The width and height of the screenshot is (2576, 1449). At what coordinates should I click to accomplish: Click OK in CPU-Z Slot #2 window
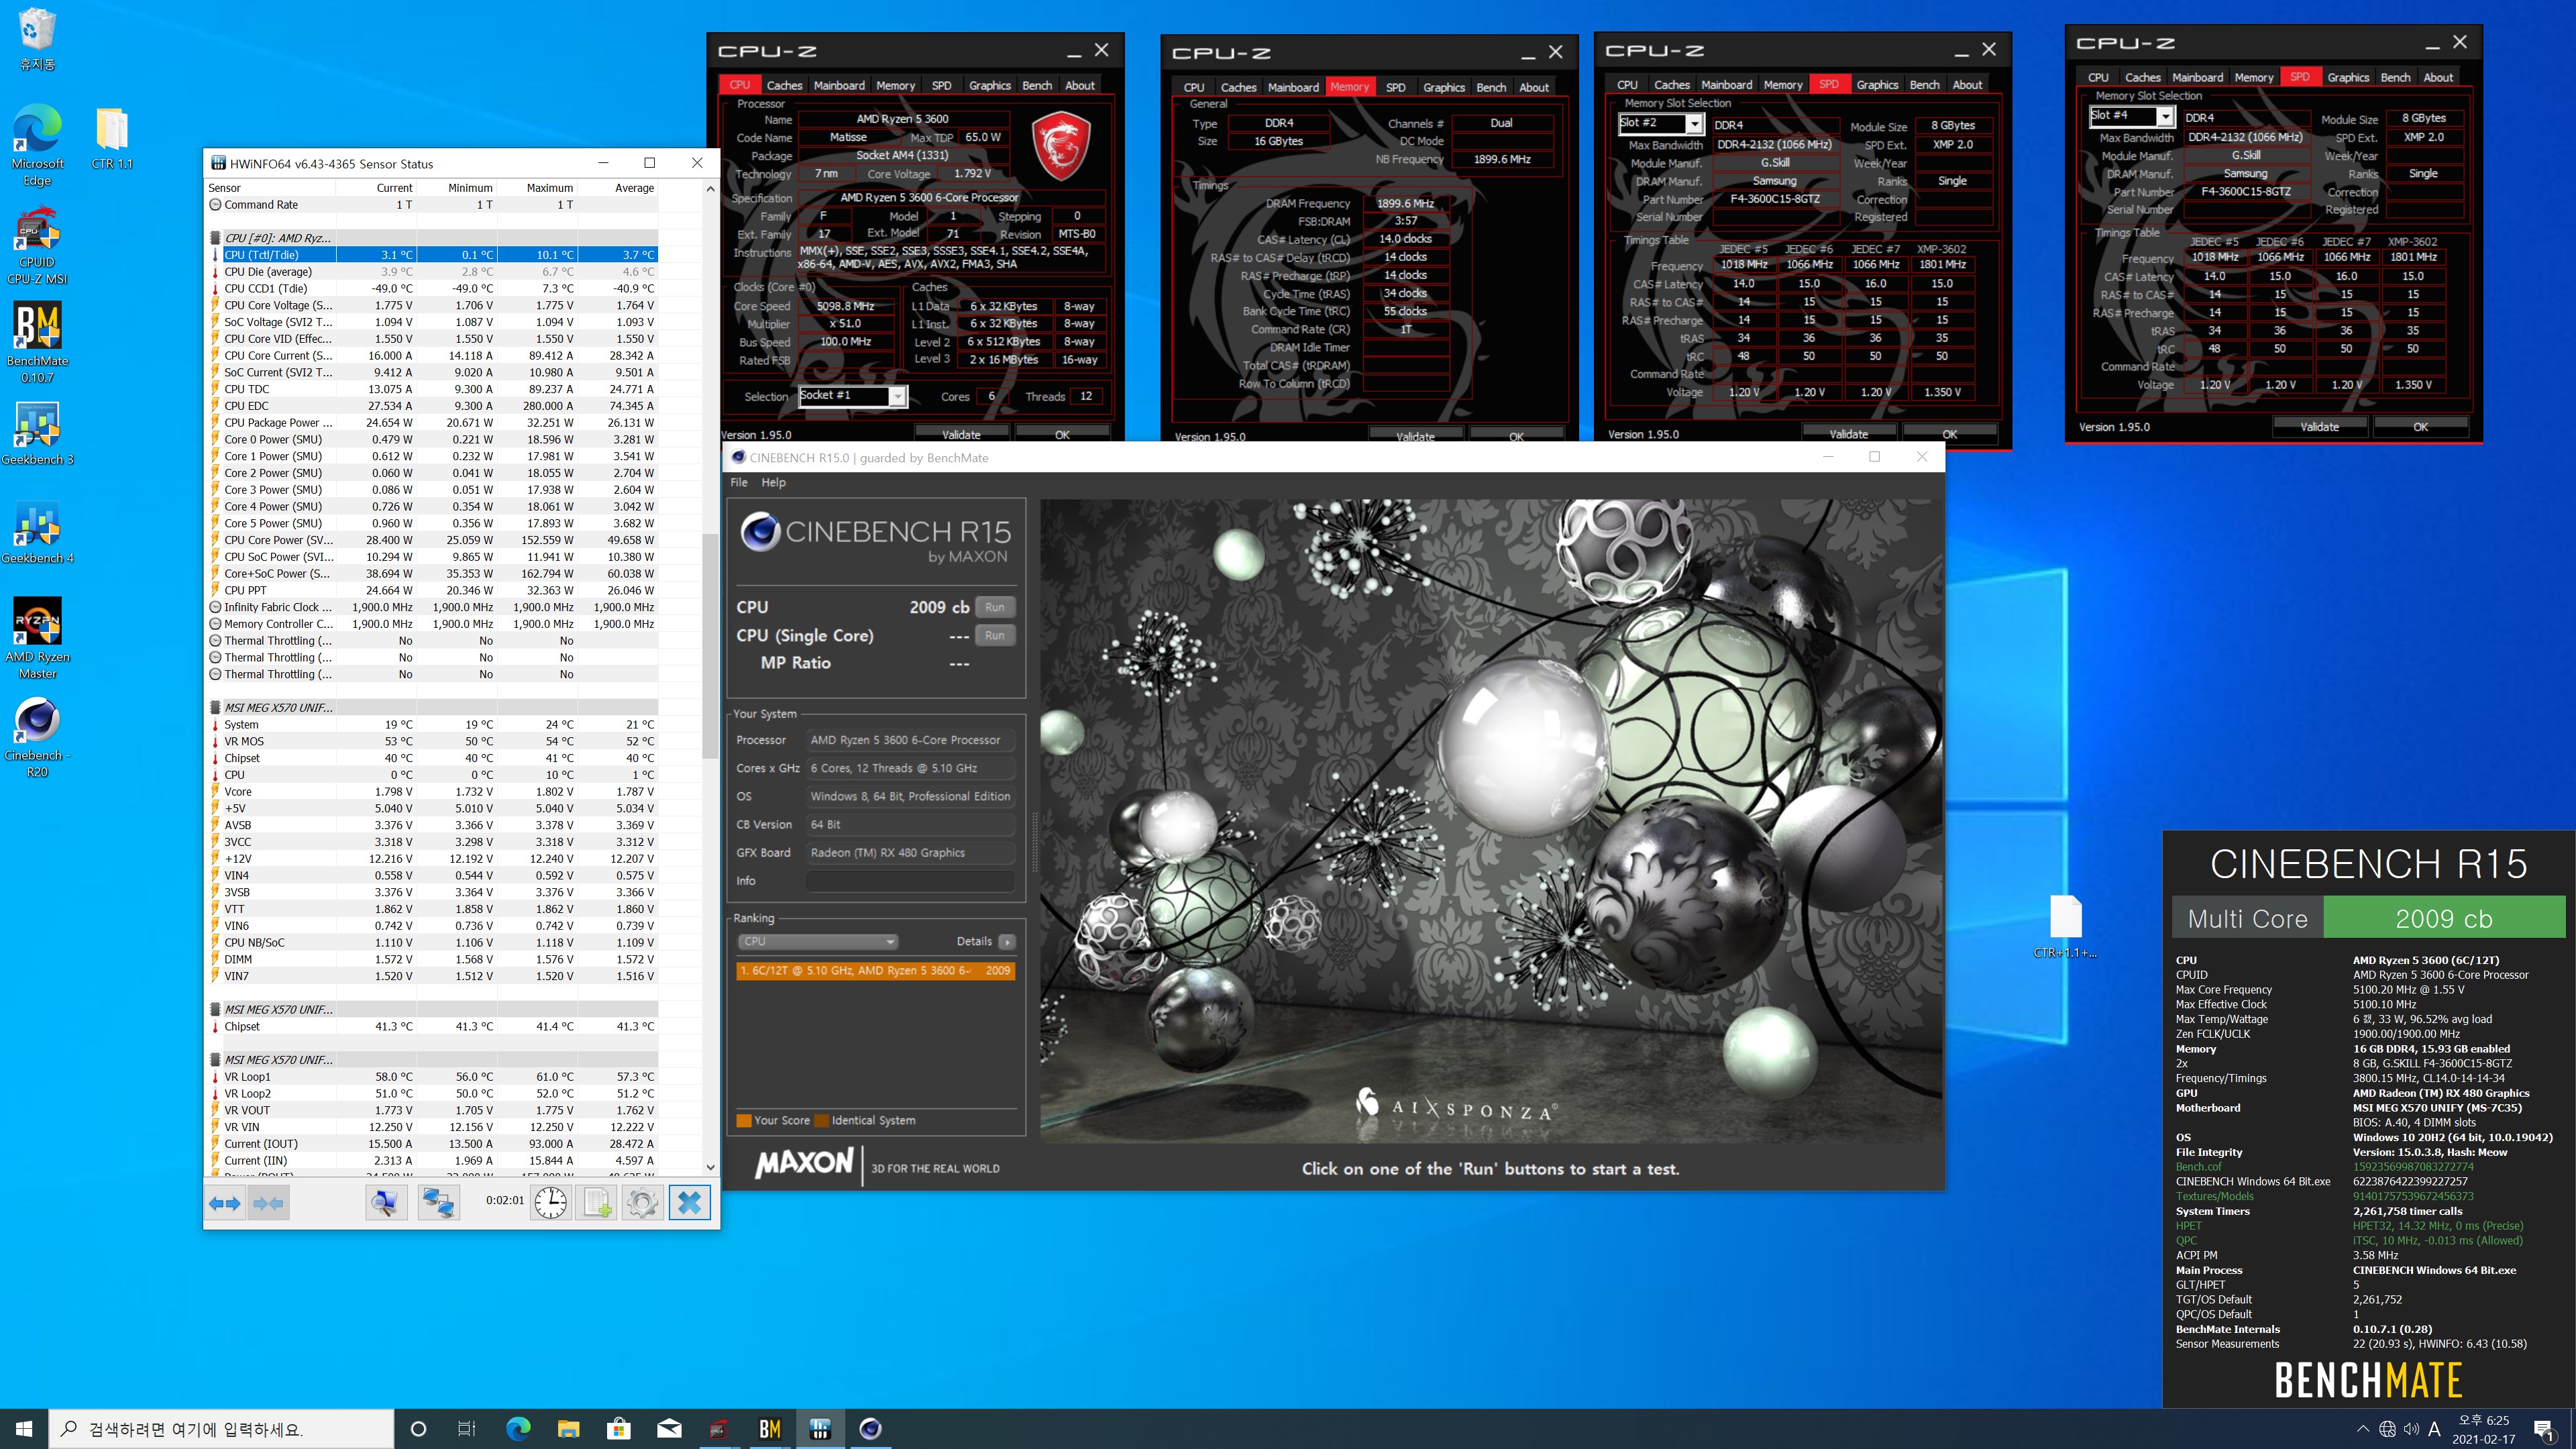[1949, 434]
